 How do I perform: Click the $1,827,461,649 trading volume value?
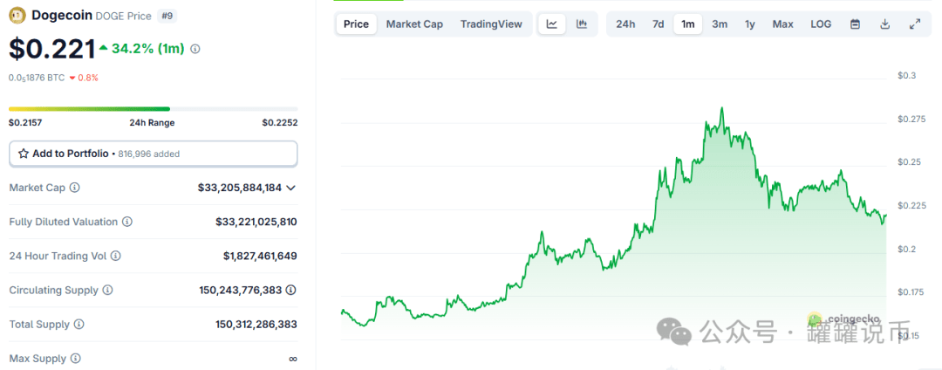[260, 256]
